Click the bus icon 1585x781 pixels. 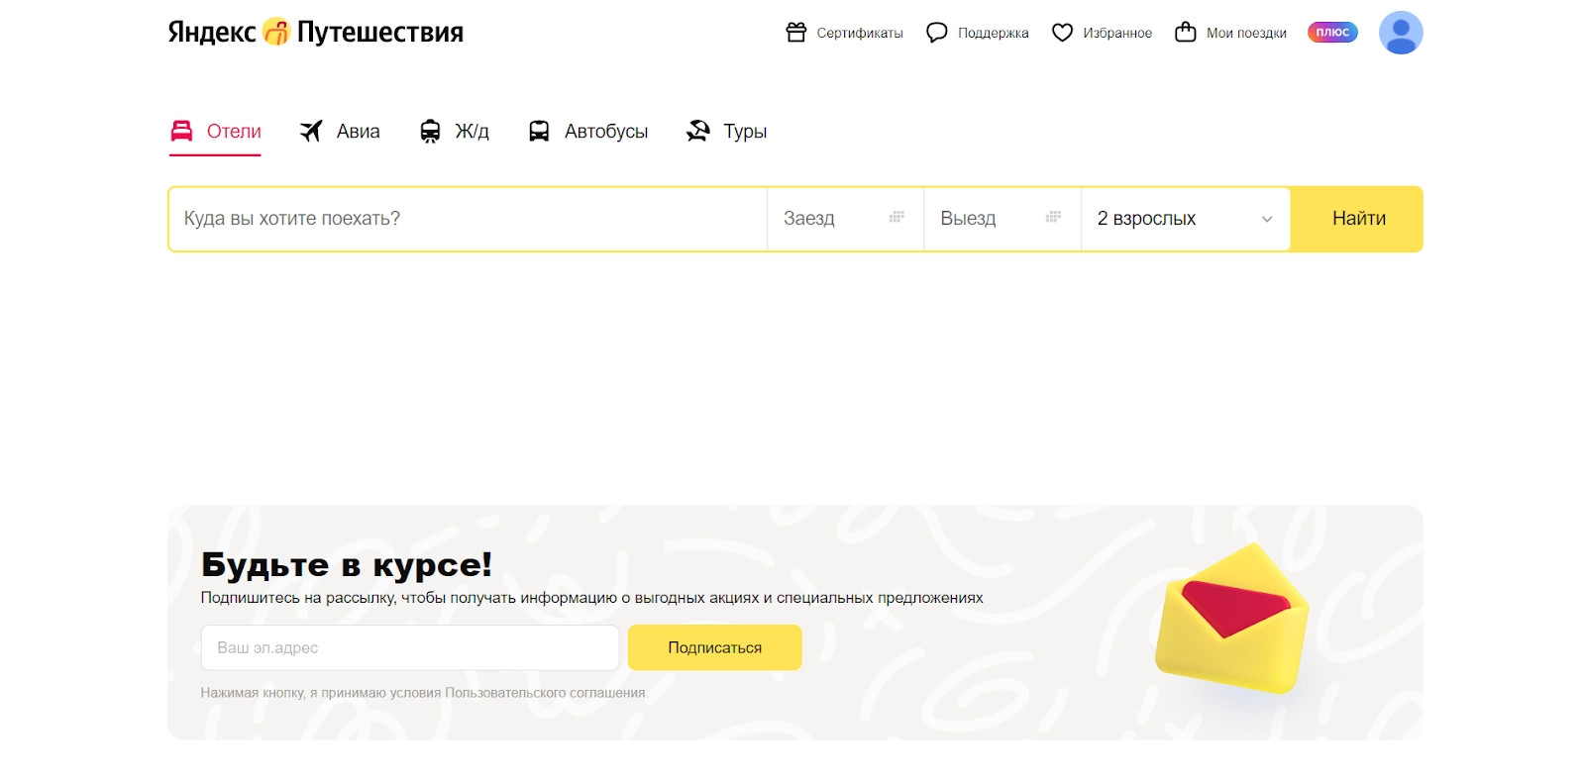(x=539, y=132)
